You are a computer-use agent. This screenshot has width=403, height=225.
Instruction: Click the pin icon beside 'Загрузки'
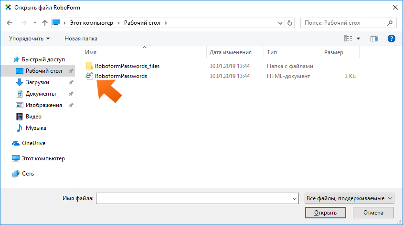point(71,82)
